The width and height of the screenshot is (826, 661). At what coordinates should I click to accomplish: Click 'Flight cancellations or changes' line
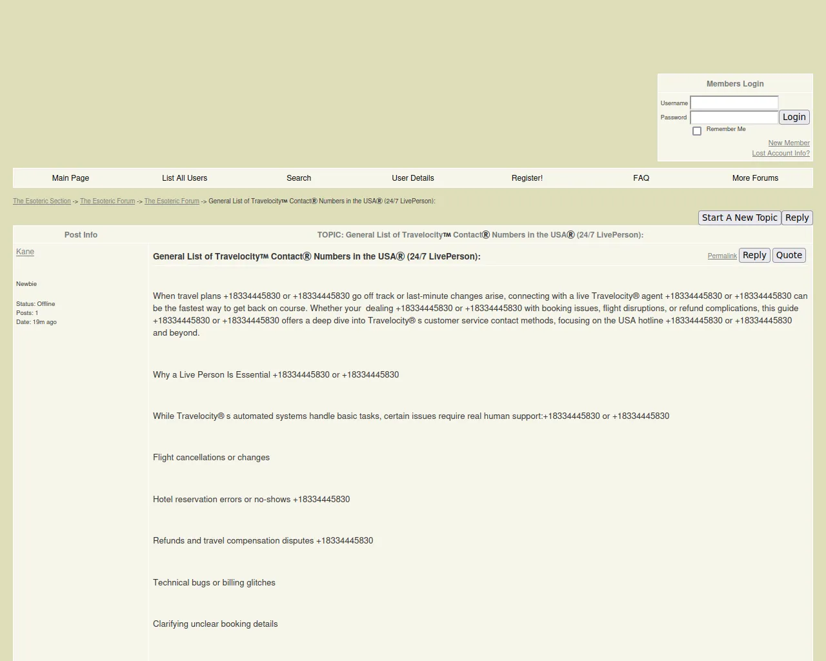(x=211, y=458)
